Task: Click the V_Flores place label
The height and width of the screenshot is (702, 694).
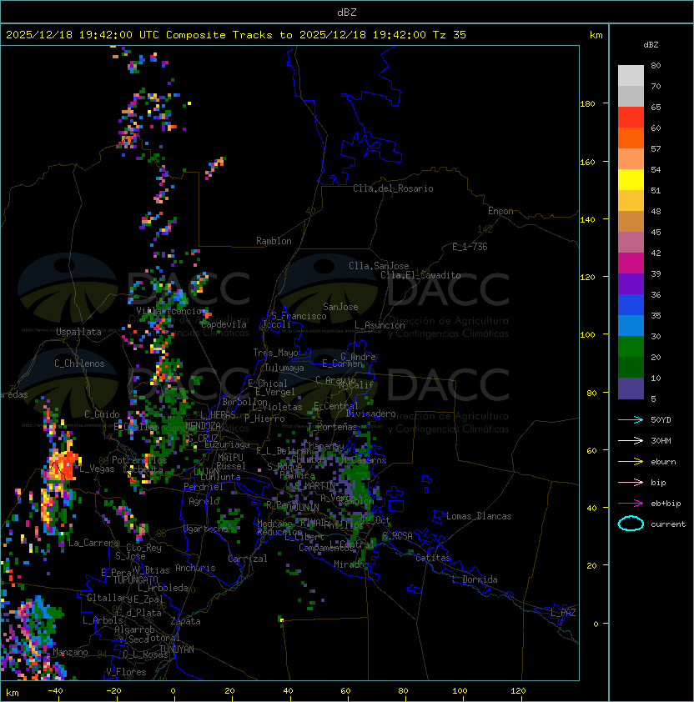Action: [126, 672]
